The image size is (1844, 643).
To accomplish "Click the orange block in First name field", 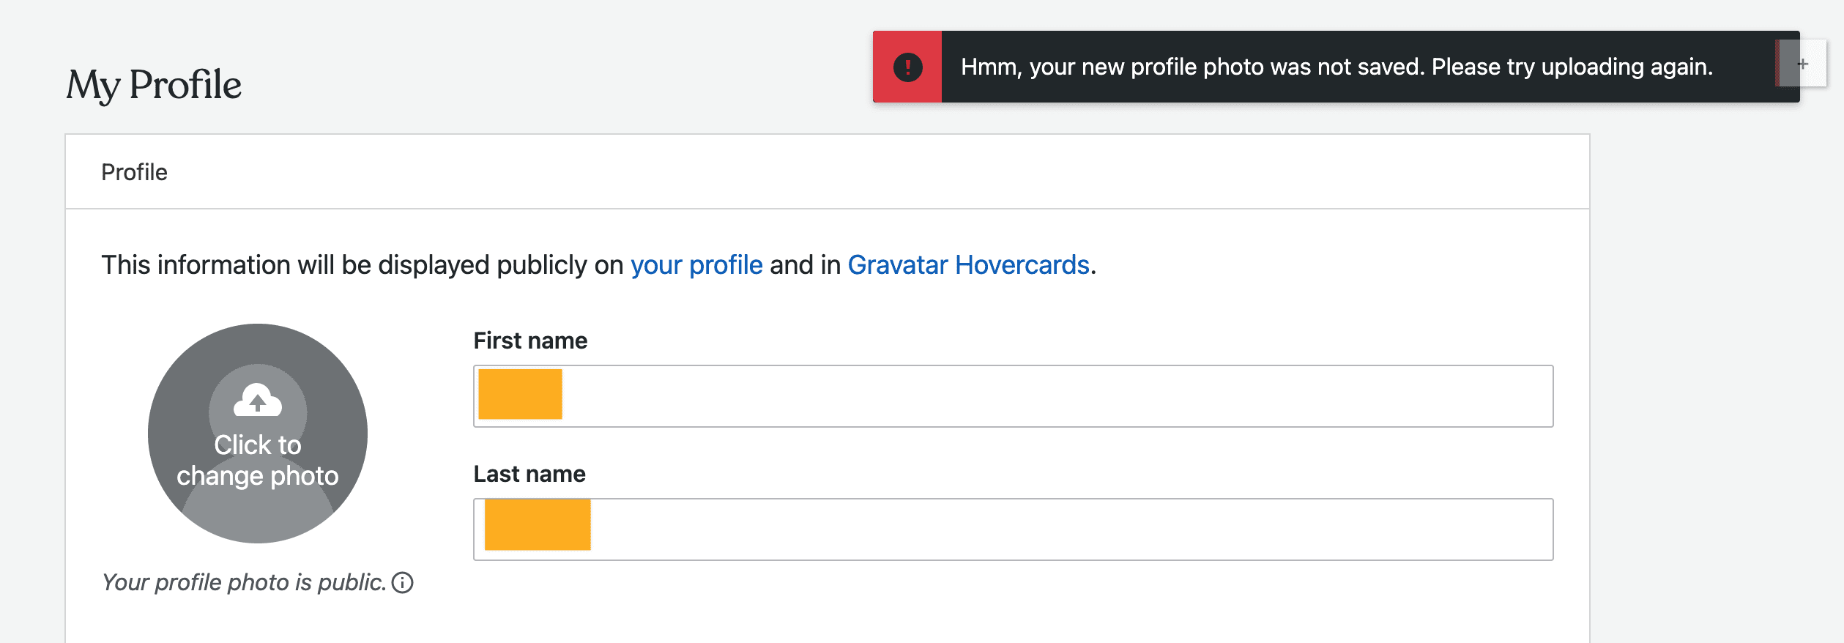I will [x=520, y=394].
